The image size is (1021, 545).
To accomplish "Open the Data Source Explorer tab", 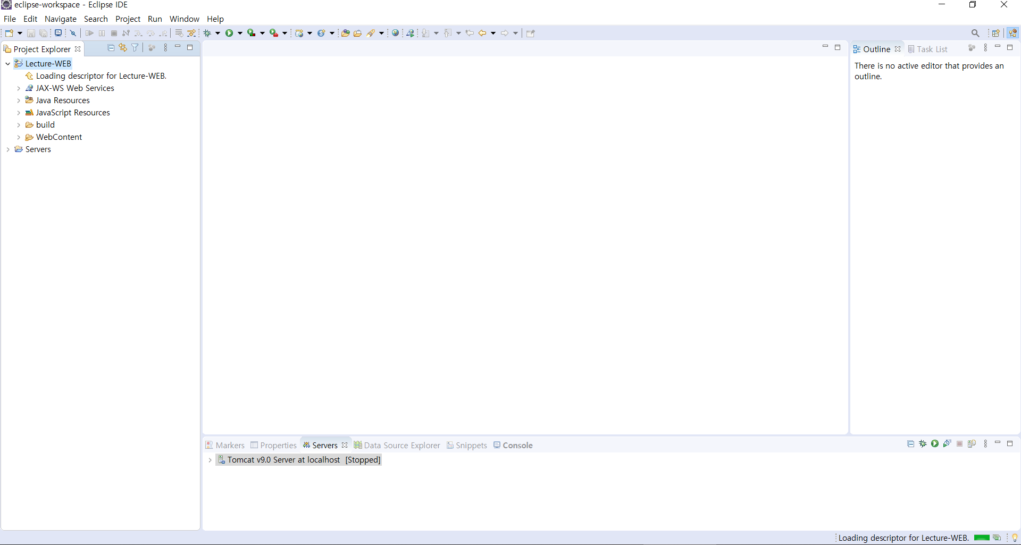I will click(x=397, y=445).
